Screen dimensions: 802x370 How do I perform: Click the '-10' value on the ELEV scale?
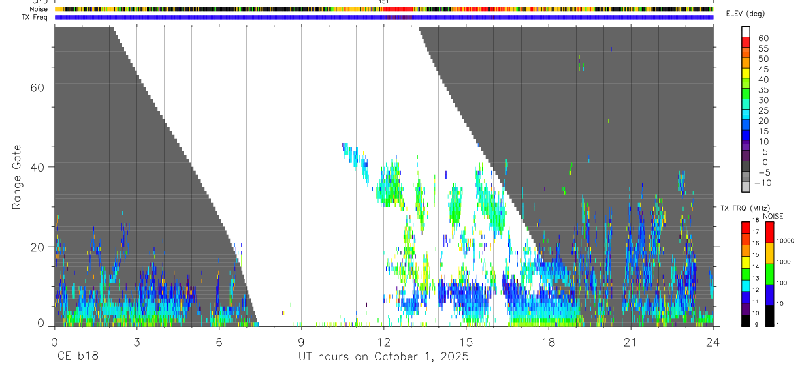pyautogui.click(x=762, y=183)
